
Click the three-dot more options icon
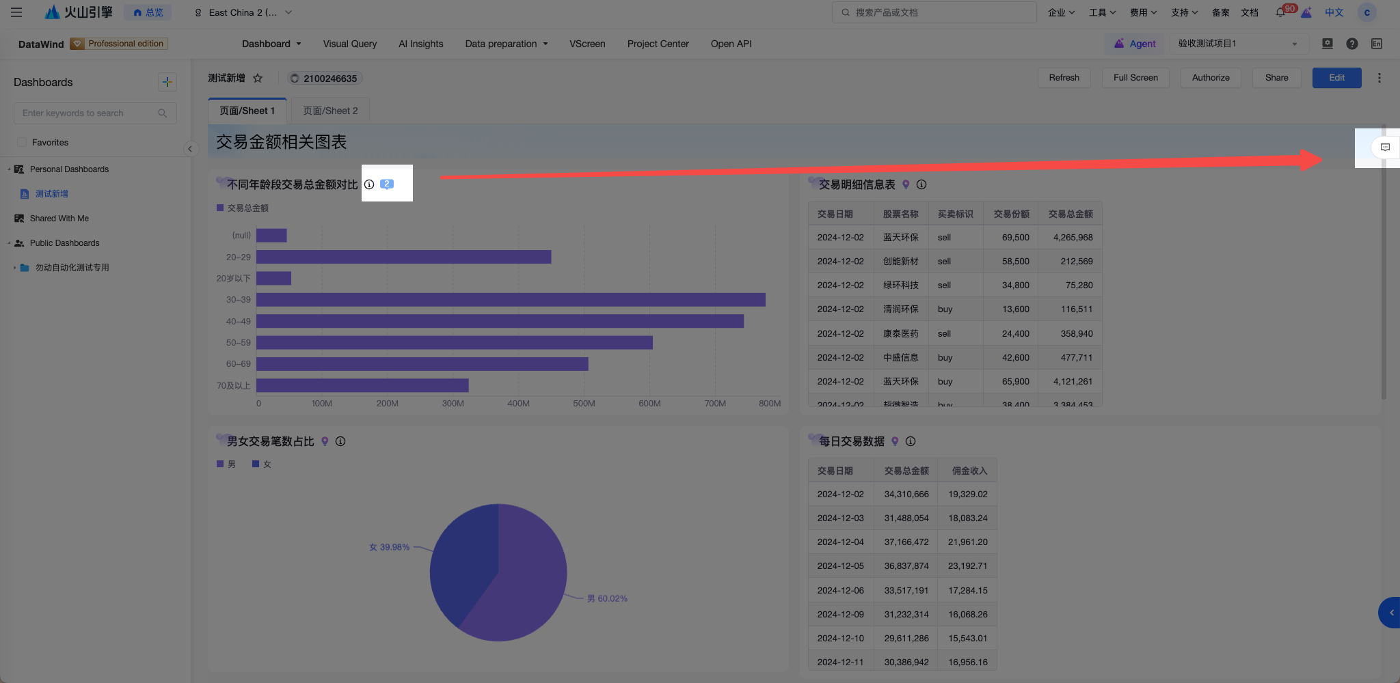tap(1379, 78)
